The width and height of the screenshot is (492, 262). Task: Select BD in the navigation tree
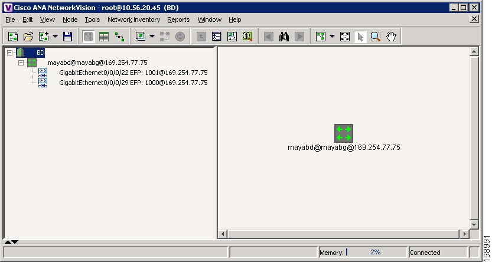(41, 53)
